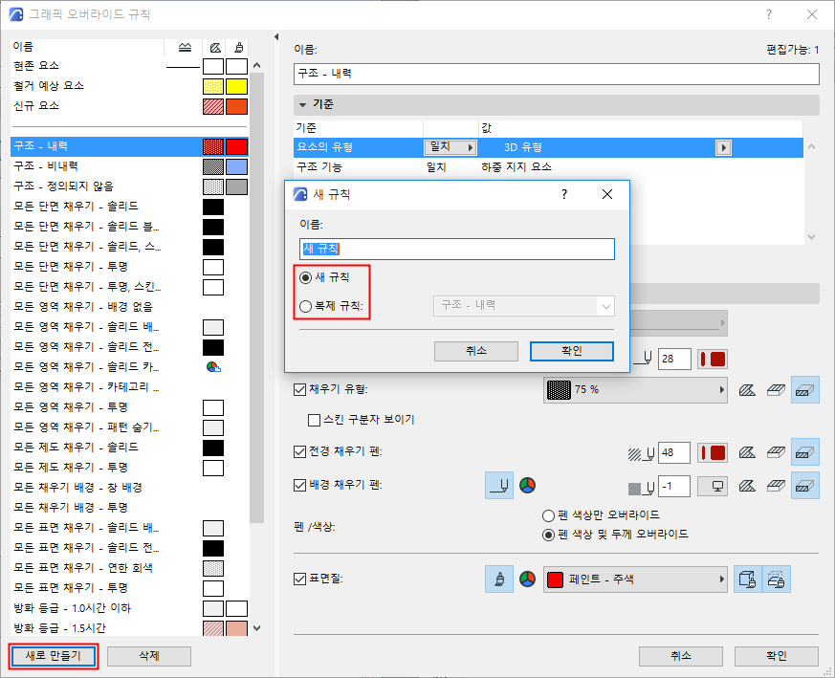
Task: Click fill column header icon in rule list
Action: pos(214,48)
